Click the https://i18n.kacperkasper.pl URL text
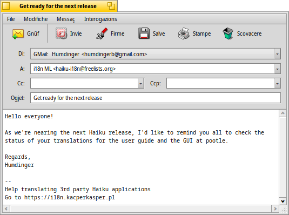This screenshot has width=289, height=215. pyautogui.click(x=70, y=198)
